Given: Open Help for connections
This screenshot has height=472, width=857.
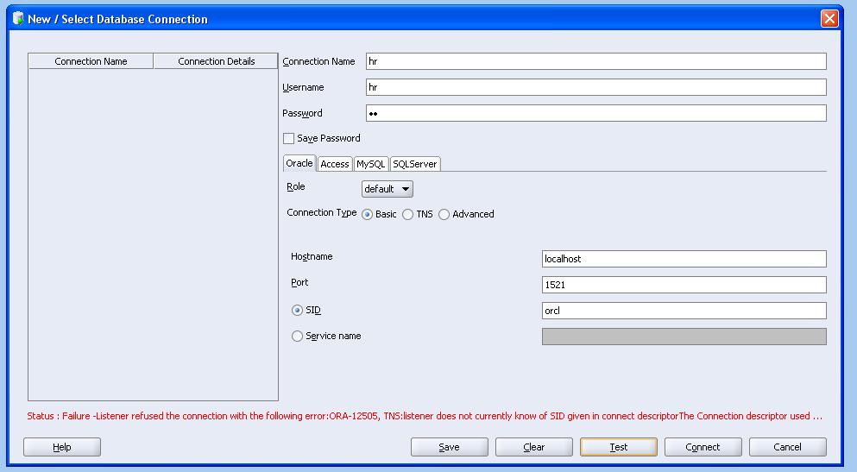Looking at the screenshot, I should [x=62, y=447].
